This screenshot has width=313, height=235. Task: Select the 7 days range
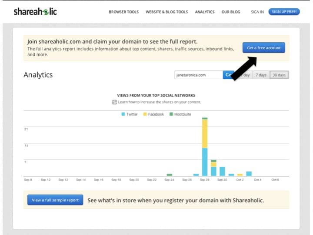click(x=261, y=75)
